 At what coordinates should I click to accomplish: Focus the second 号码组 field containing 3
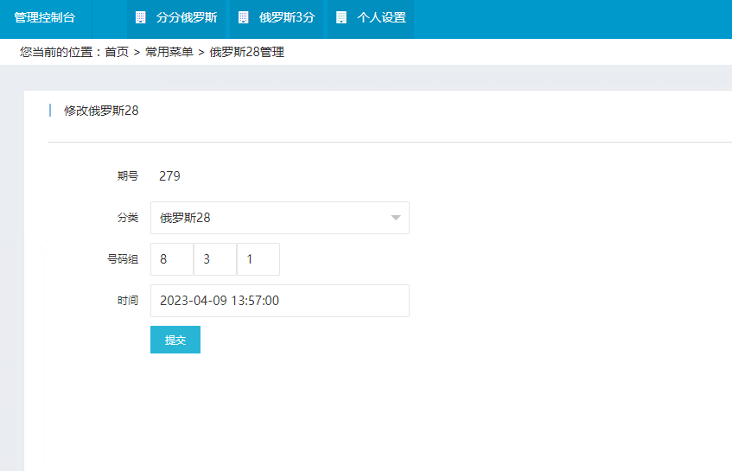click(214, 259)
